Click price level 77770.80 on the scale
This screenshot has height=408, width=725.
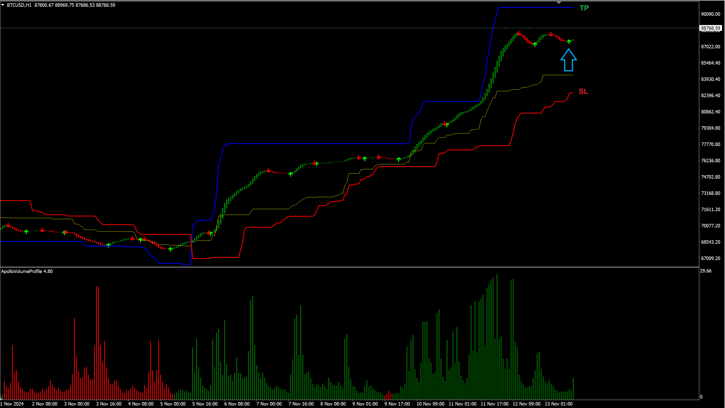pos(710,145)
